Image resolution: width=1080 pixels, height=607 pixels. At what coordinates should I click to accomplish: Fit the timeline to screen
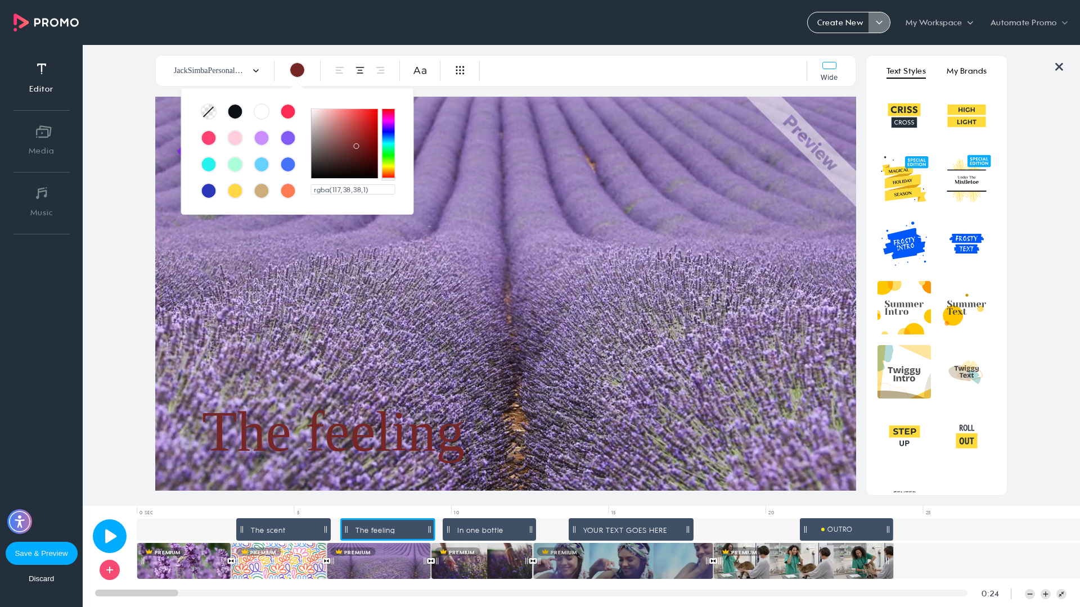[x=1061, y=594]
